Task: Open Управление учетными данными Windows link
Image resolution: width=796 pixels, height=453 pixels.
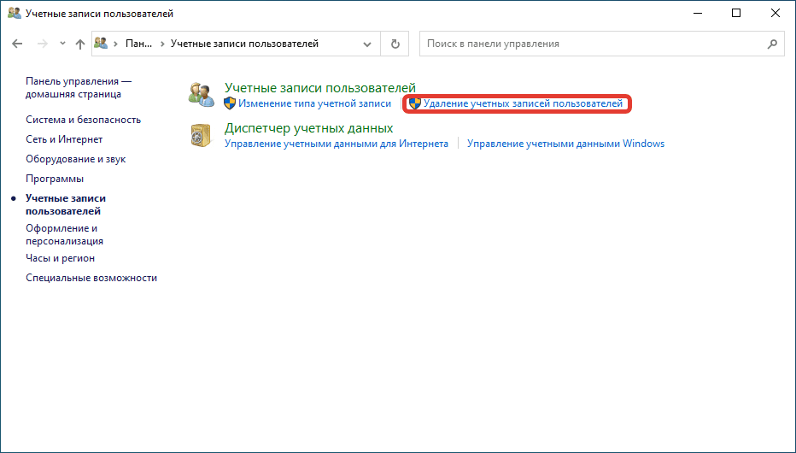Action: pyautogui.click(x=565, y=144)
